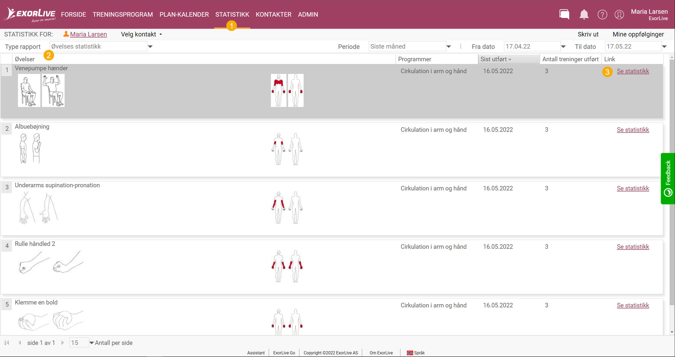The height and width of the screenshot is (357, 675).
Task: Open the FORSIDE menu
Action: tap(74, 15)
